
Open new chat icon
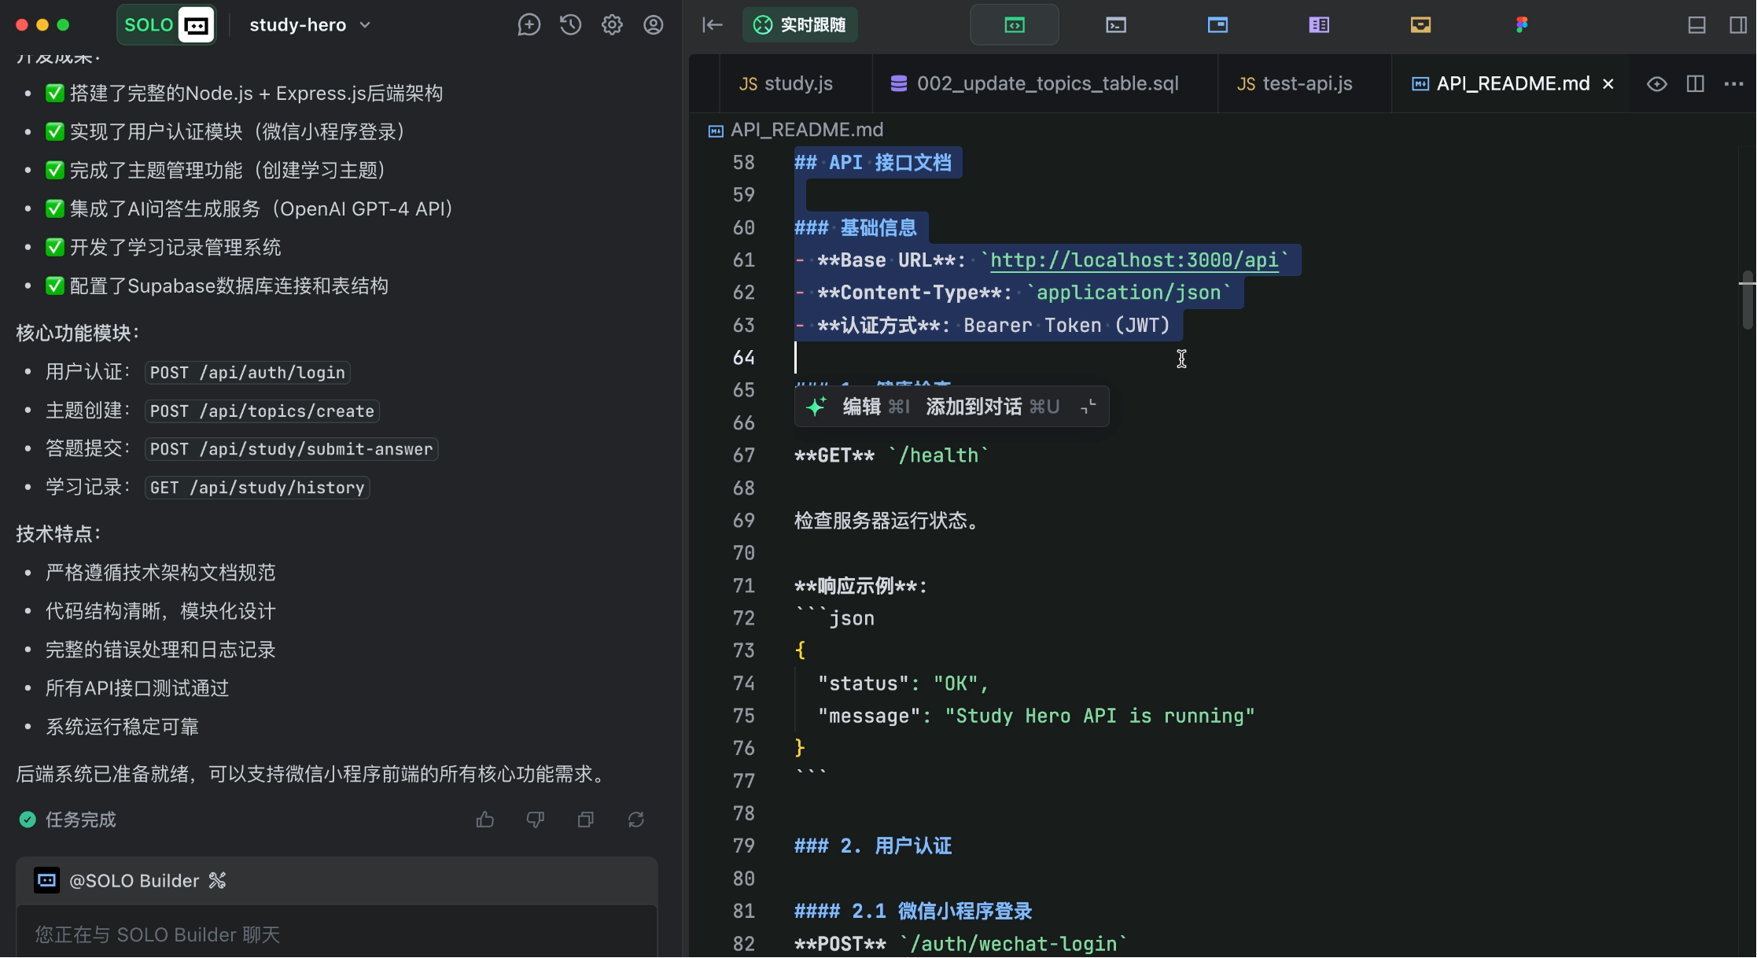529,25
